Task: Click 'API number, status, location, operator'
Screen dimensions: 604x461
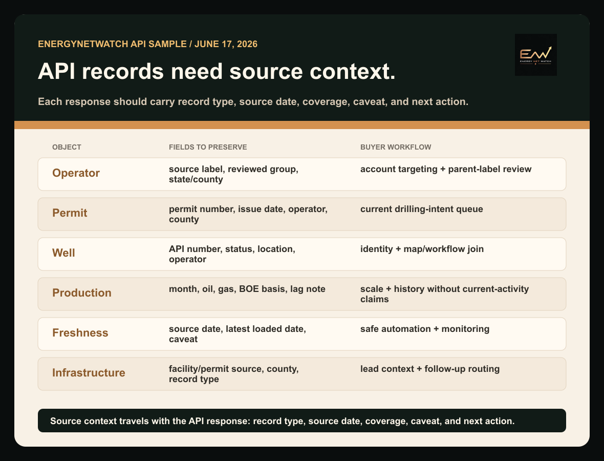Action: [x=232, y=254]
